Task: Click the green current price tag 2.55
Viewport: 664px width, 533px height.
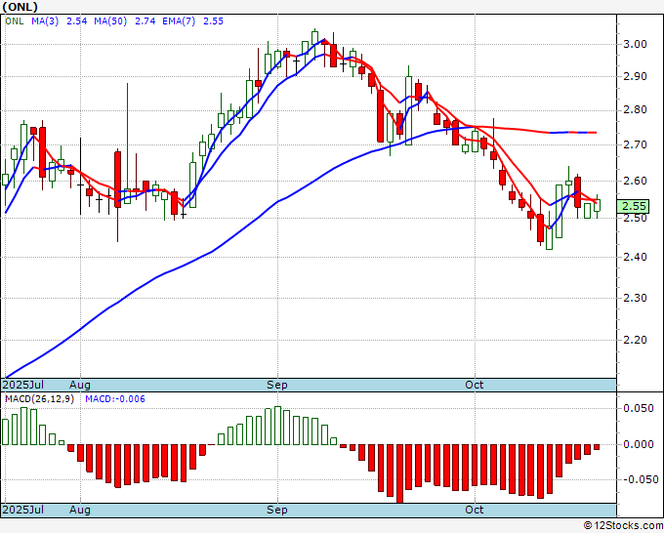Action: (x=633, y=207)
